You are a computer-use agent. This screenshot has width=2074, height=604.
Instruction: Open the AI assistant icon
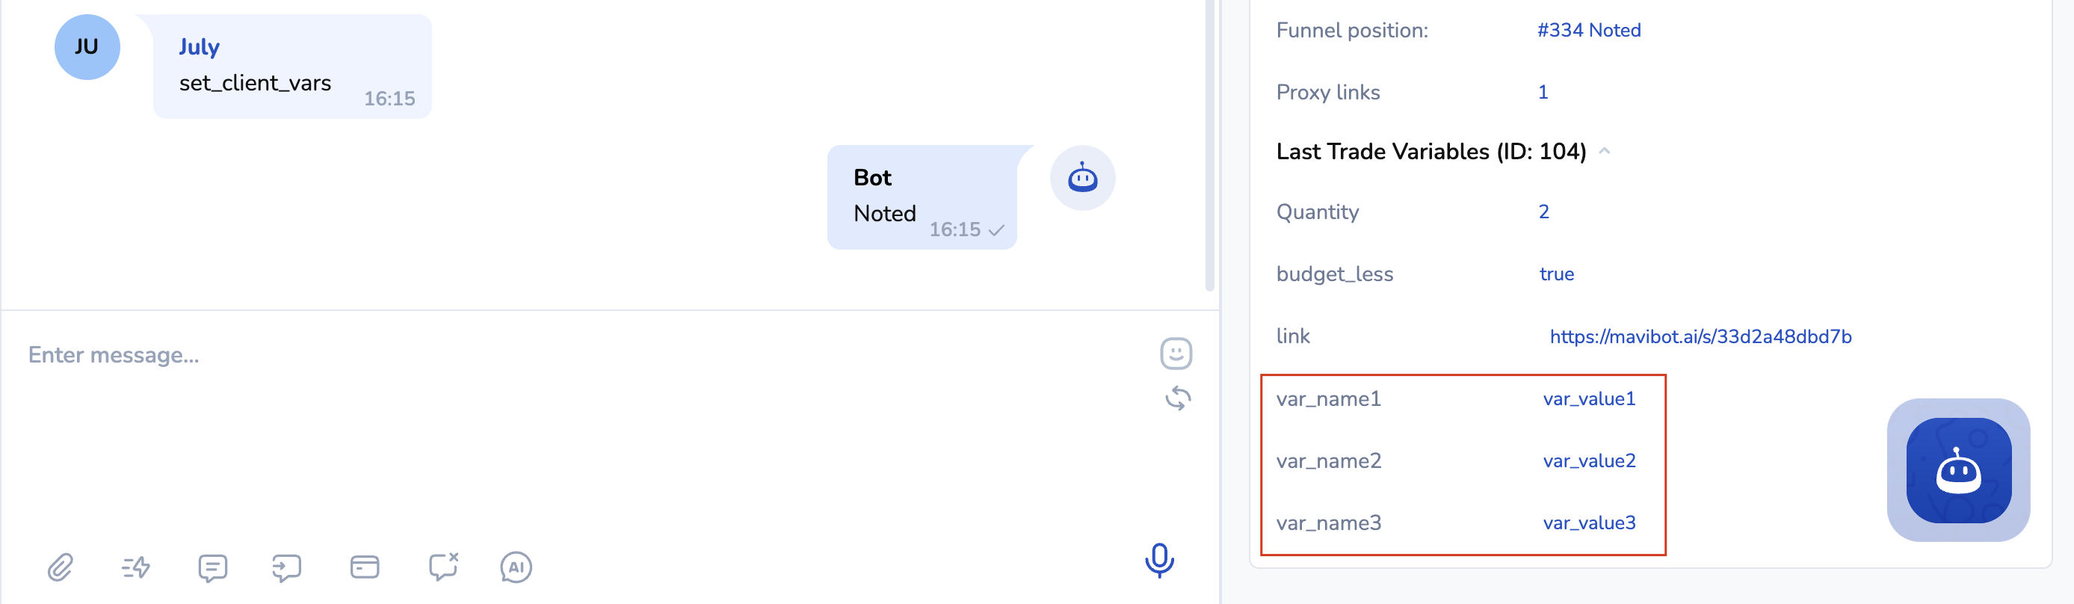tap(516, 568)
